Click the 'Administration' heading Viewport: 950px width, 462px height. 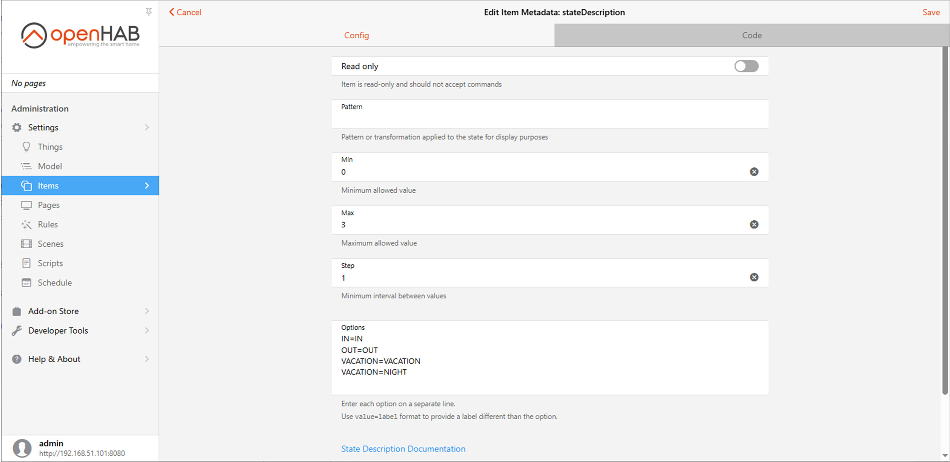[40, 109]
